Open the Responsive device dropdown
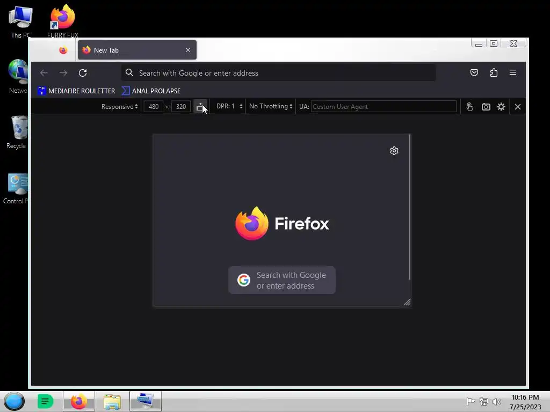 click(x=120, y=107)
